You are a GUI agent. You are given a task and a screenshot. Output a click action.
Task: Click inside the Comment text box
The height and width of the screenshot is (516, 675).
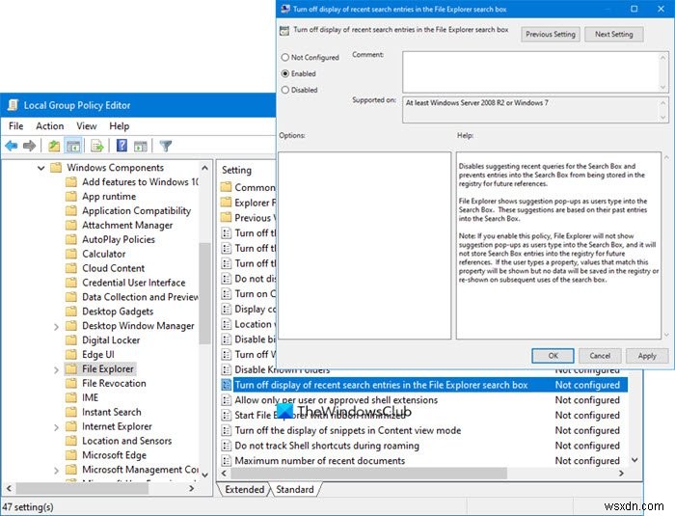point(530,72)
